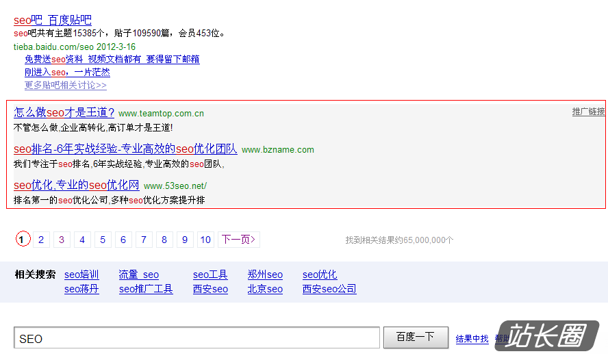Image resolution: width=608 pixels, height=356 pixels.
Task: Open '免费送seo资料 视频文档都有 要得留下邮箱' link
Action: [112, 60]
